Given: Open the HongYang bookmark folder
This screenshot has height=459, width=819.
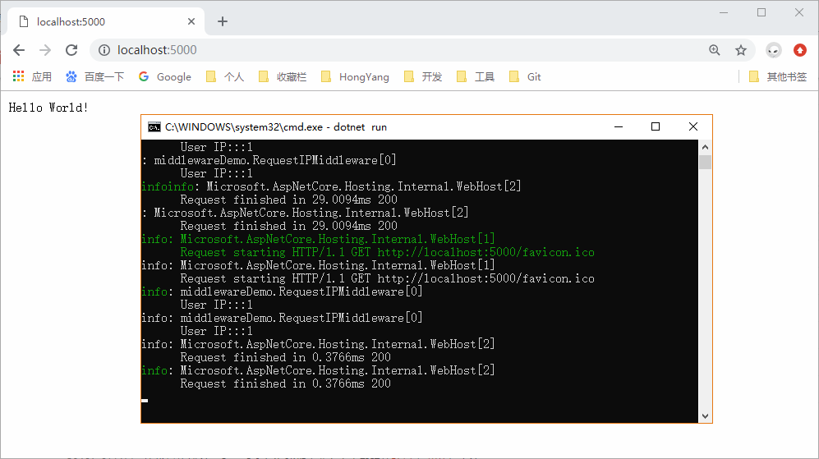Looking at the screenshot, I should (355, 76).
